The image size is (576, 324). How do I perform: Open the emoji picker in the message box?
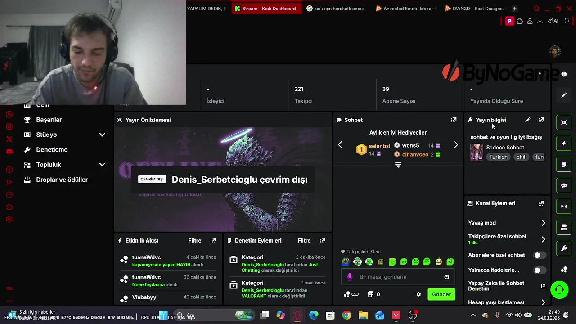coord(447,277)
